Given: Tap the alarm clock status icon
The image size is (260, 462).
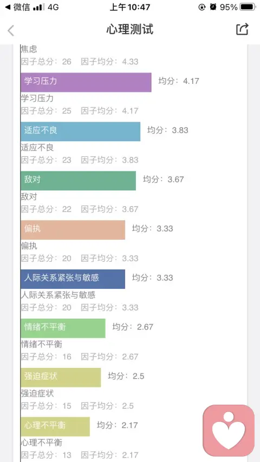Looking at the screenshot, I should [213, 7].
